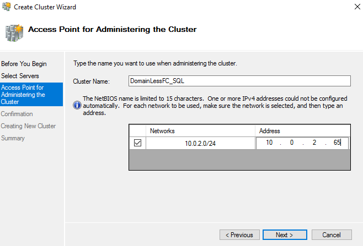Click the Networks column header
The width and height of the screenshot is (363, 246).
tap(200, 131)
